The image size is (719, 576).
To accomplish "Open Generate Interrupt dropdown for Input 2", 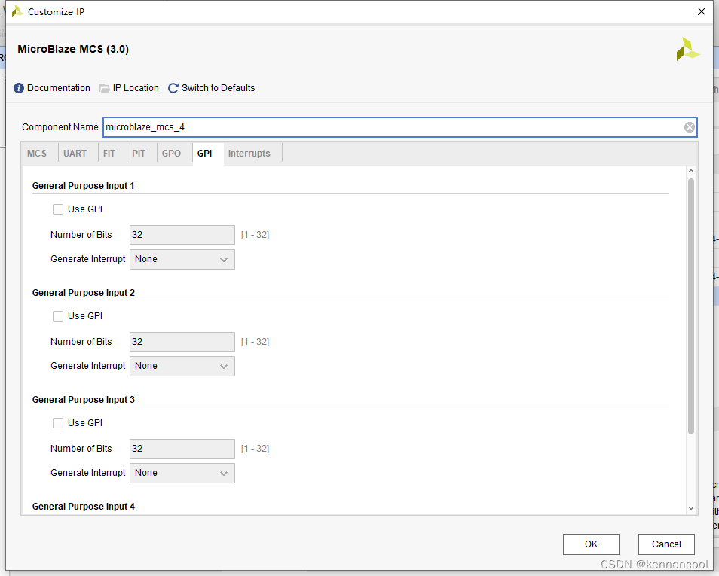I will tap(182, 366).
